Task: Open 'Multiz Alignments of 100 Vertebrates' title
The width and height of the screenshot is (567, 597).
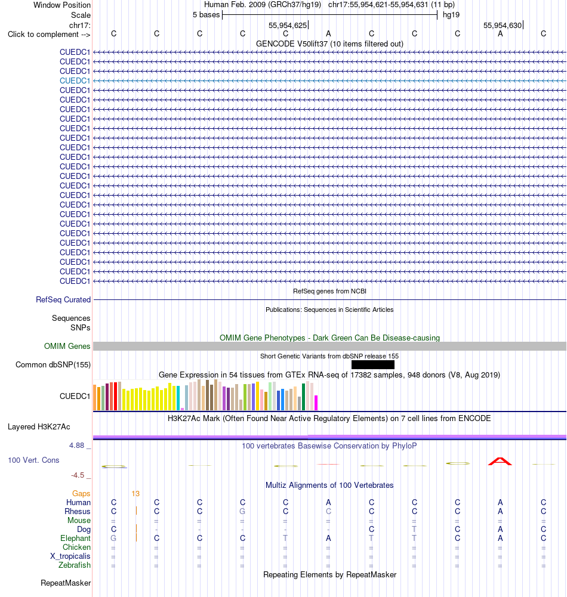Action: (329, 485)
